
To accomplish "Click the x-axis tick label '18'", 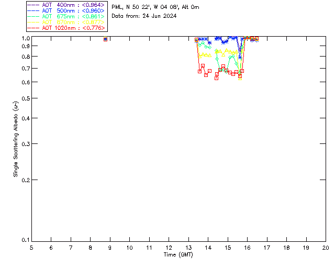I will (x=286, y=248).
